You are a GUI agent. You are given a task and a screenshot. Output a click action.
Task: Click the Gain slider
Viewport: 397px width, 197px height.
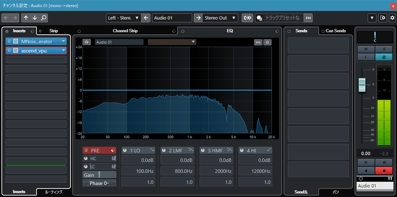point(99,175)
